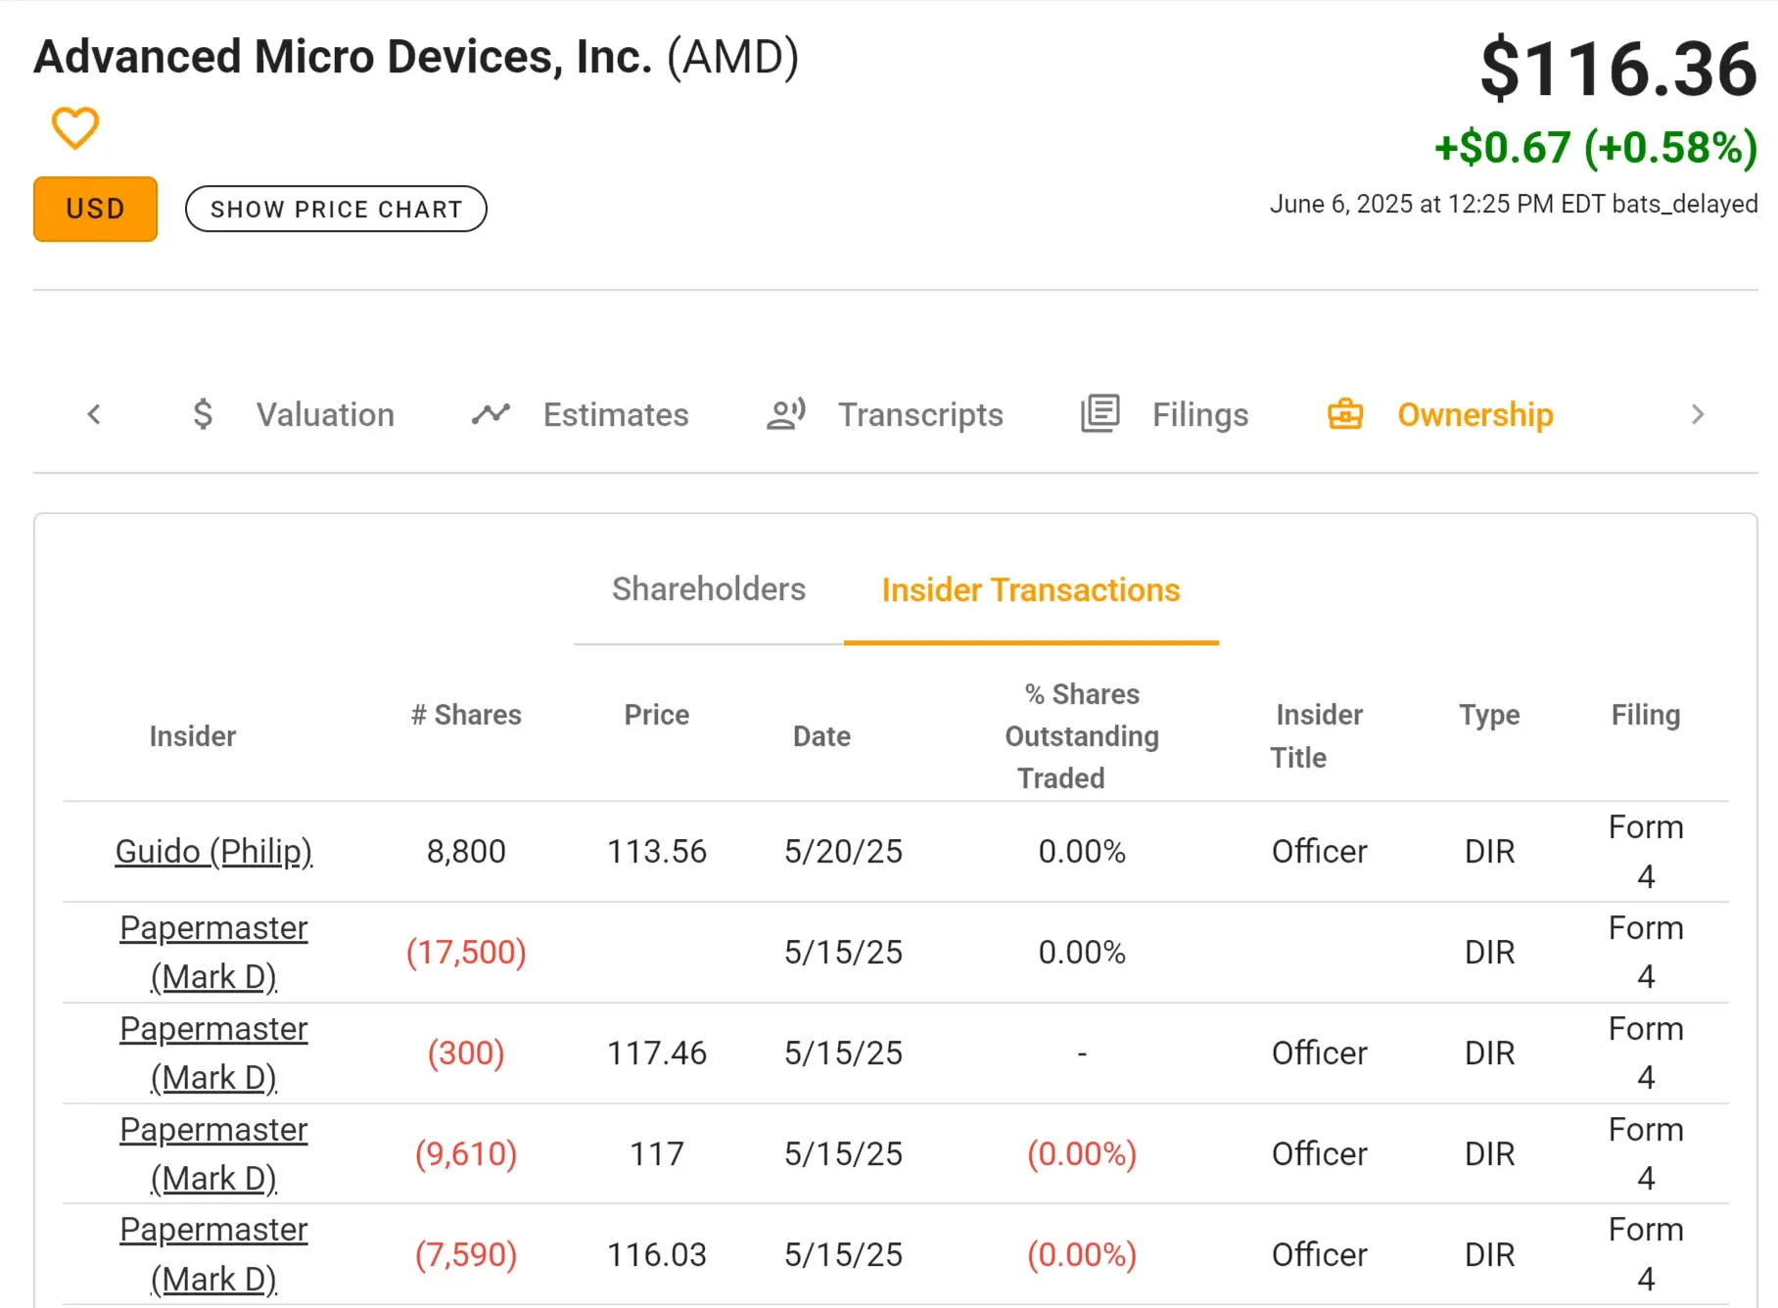Click Form 4 in the 116.03 row
Screen dimensions: 1778x1308
click(1646, 1255)
